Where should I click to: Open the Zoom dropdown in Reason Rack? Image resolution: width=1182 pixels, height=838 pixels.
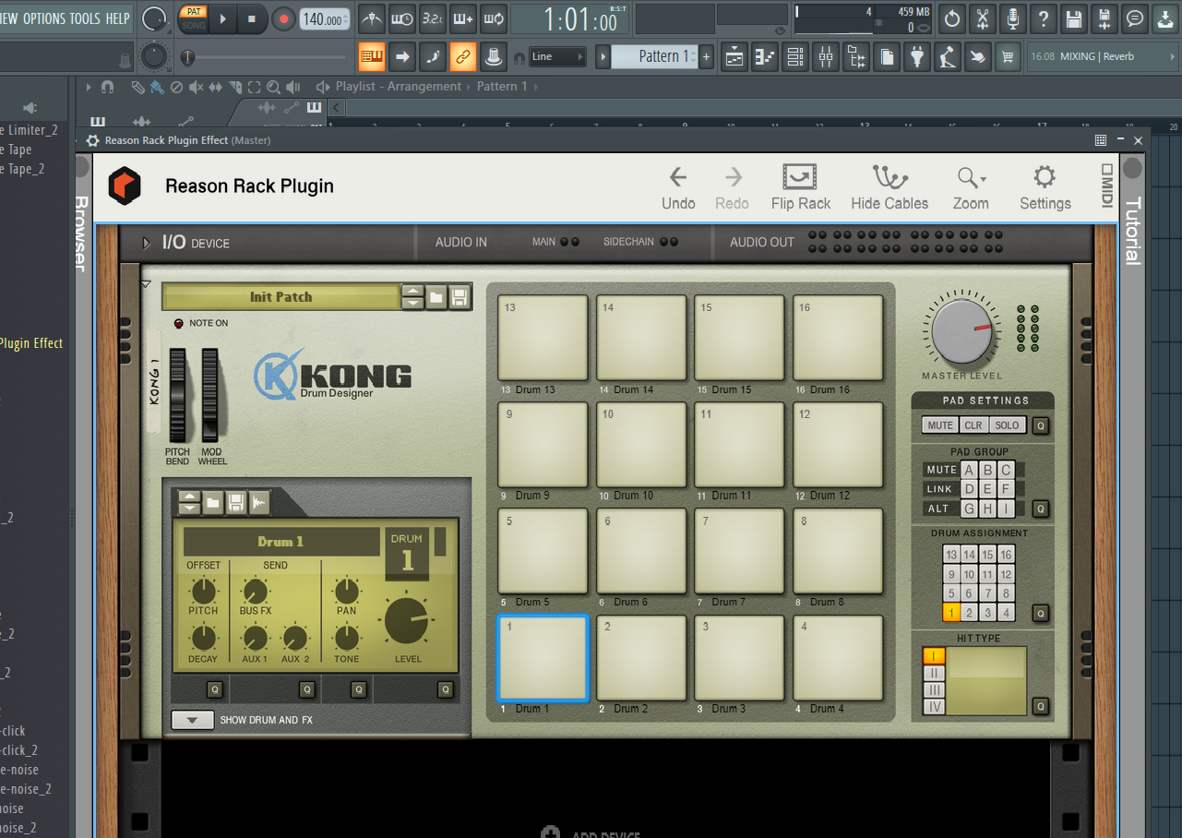tap(971, 187)
